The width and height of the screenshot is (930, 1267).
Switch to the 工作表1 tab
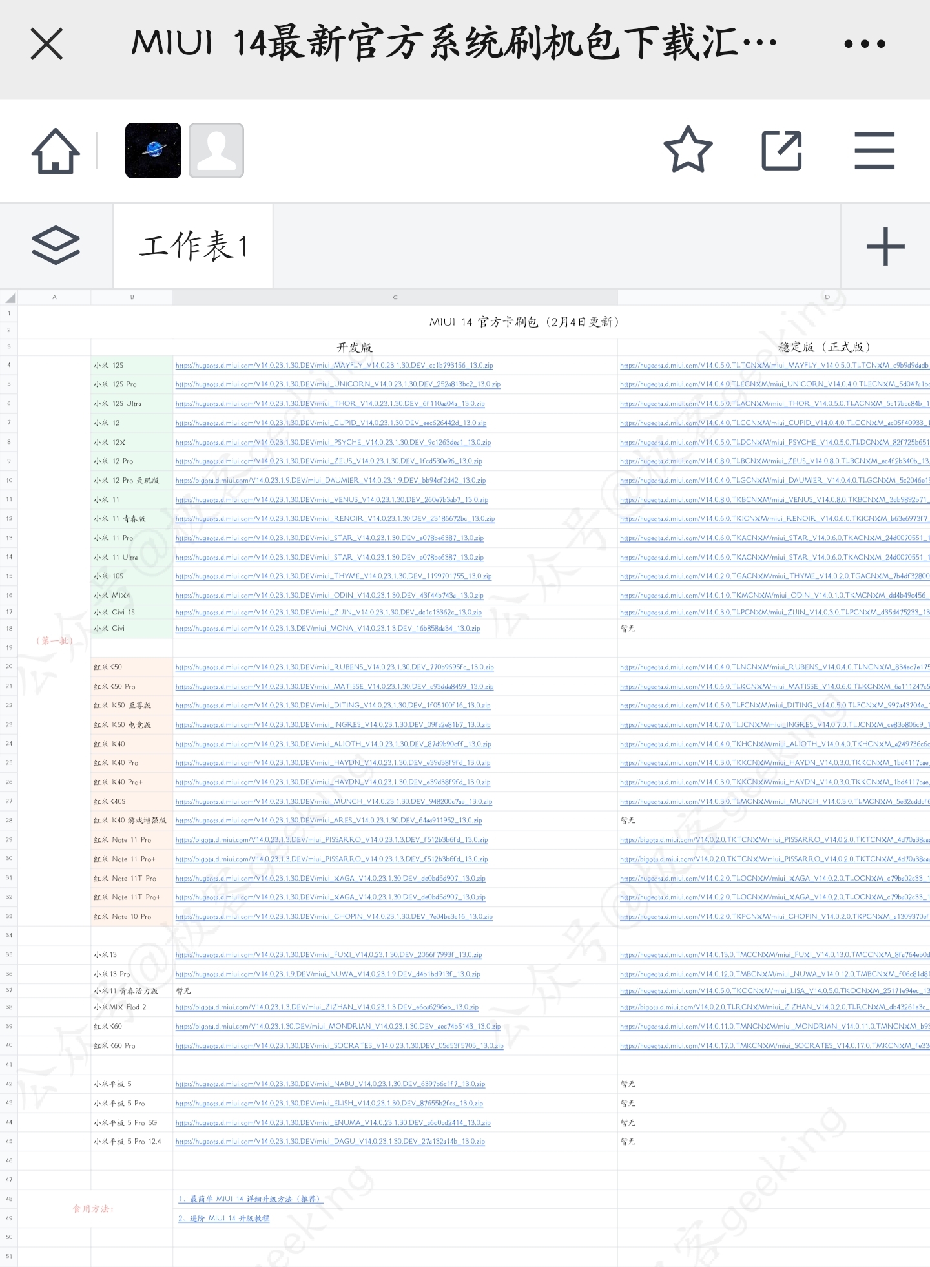(x=193, y=246)
